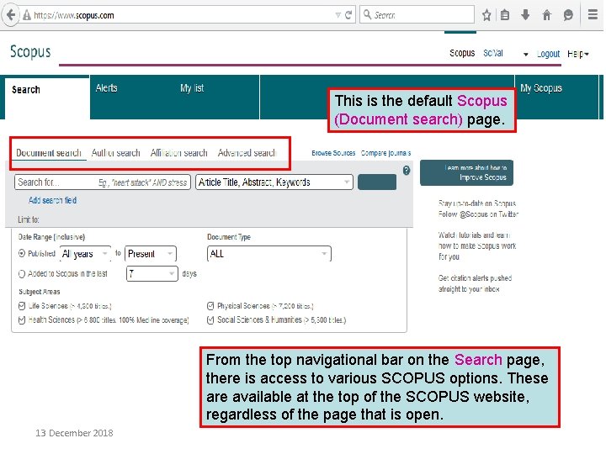Toggle Health Sciences checkbox

(22, 320)
